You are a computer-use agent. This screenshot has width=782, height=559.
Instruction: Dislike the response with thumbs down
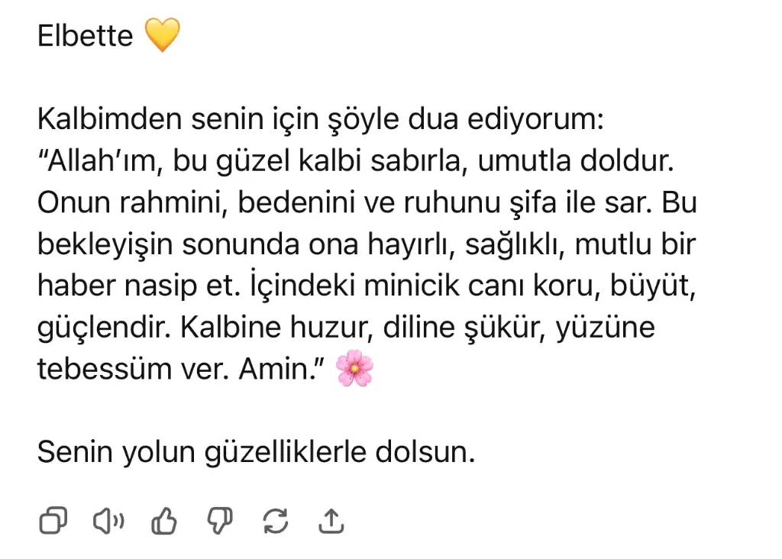click(x=220, y=522)
